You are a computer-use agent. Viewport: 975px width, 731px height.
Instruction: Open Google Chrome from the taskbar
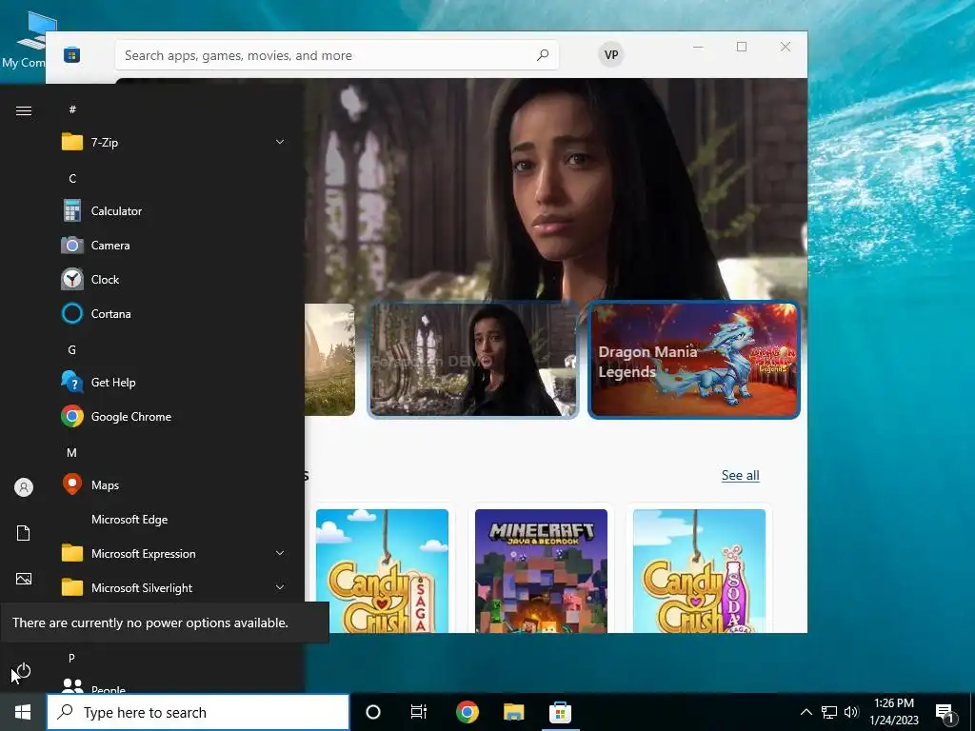tap(467, 712)
